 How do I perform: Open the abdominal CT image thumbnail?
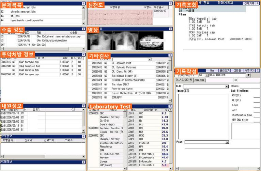coord(151,41)
